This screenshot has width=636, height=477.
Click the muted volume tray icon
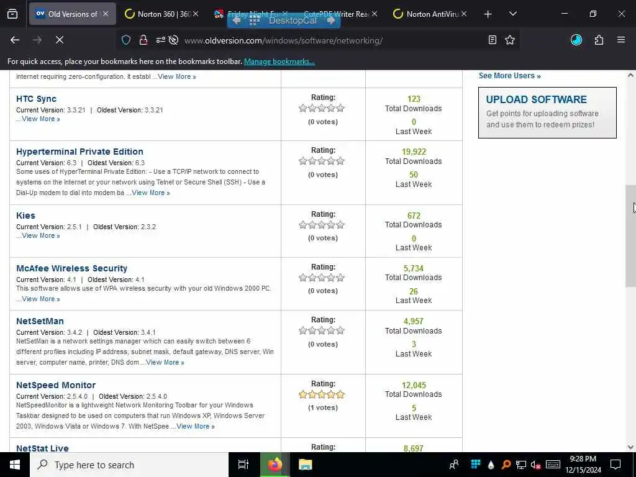point(535,465)
